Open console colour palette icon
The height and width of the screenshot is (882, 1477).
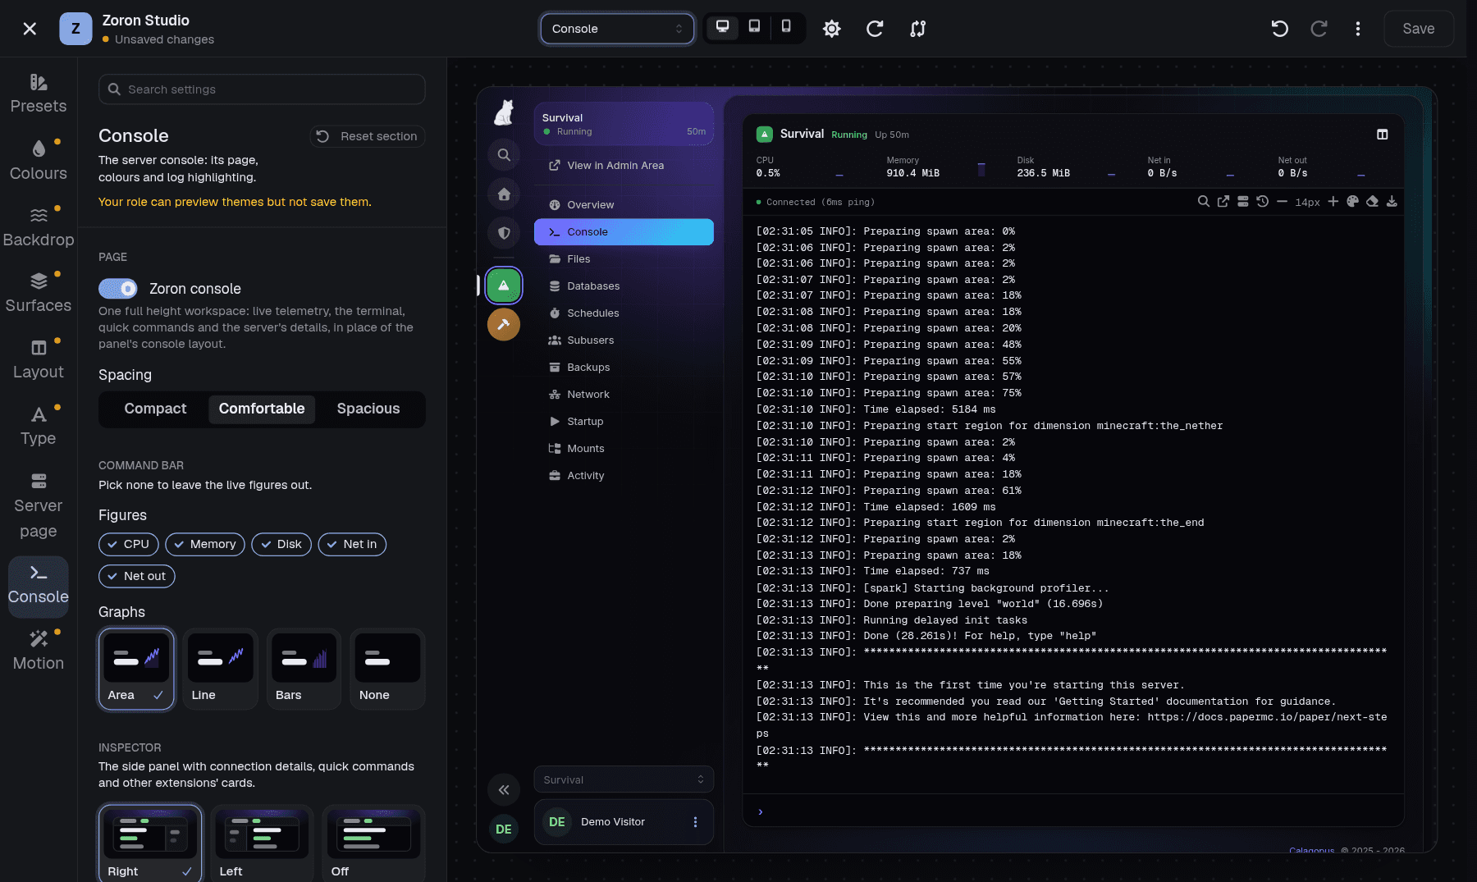click(1352, 202)
